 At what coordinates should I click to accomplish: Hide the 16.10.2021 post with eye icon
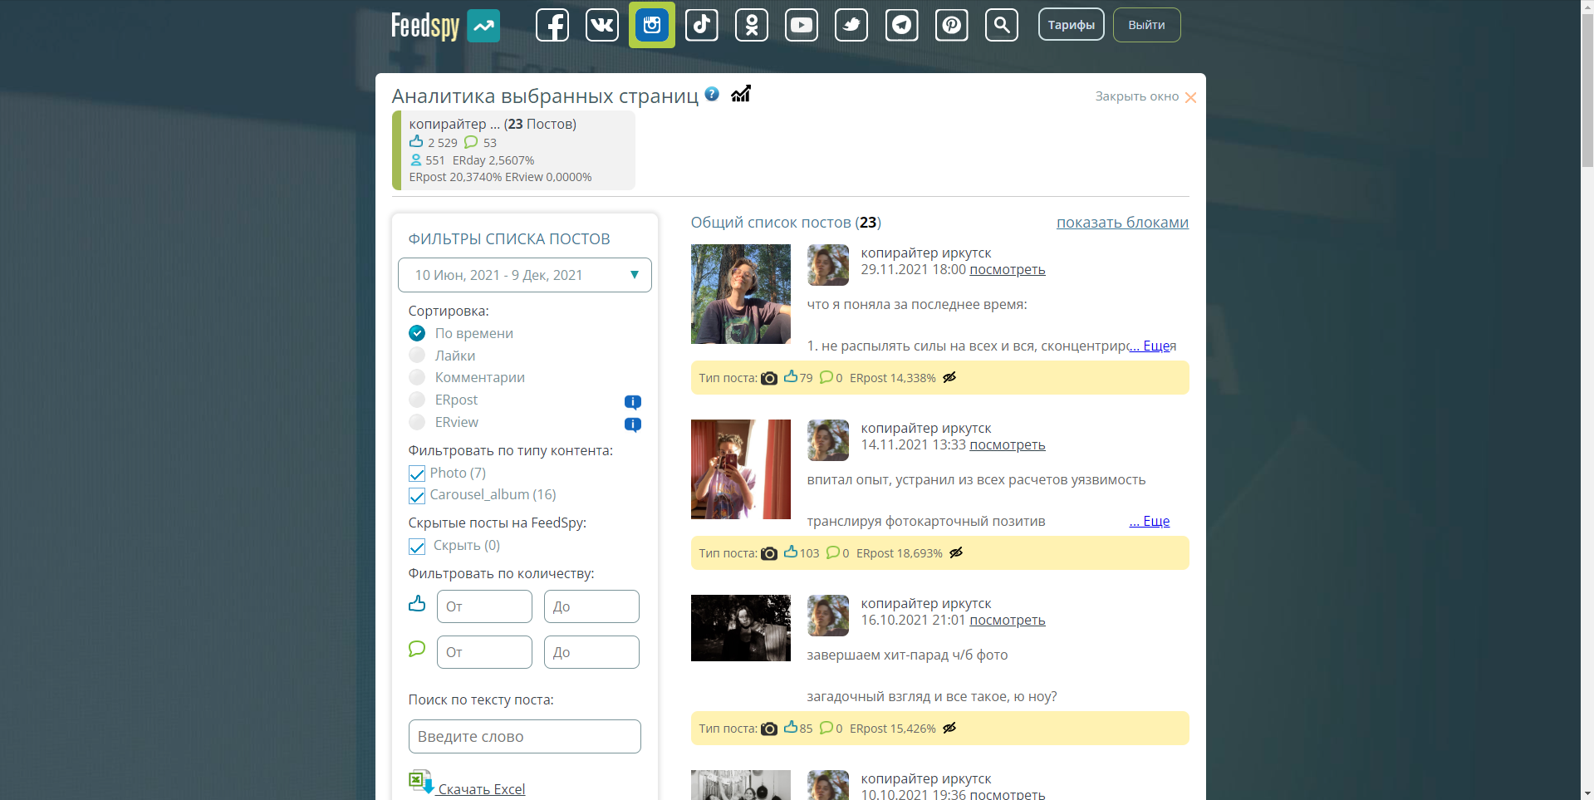pos(949,728)
